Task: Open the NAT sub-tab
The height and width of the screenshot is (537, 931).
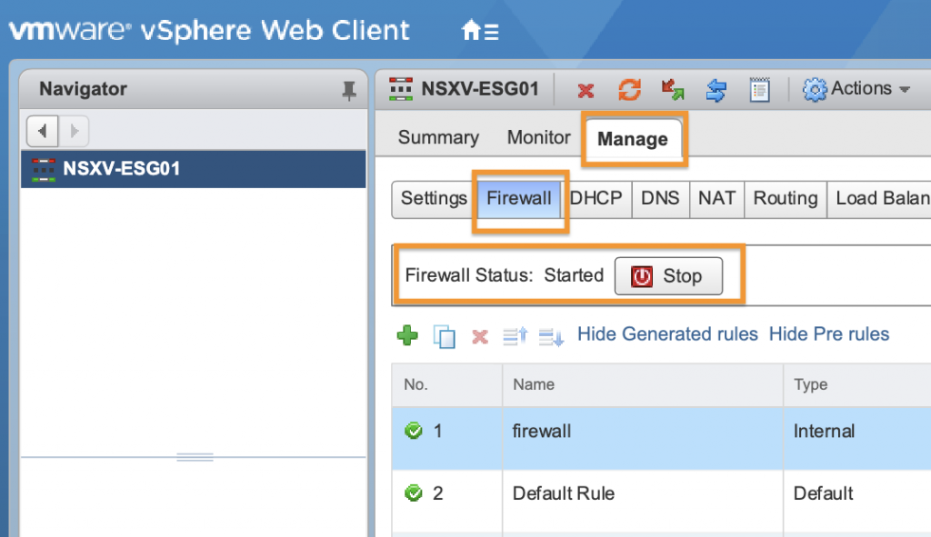Action: pos(716,198)
